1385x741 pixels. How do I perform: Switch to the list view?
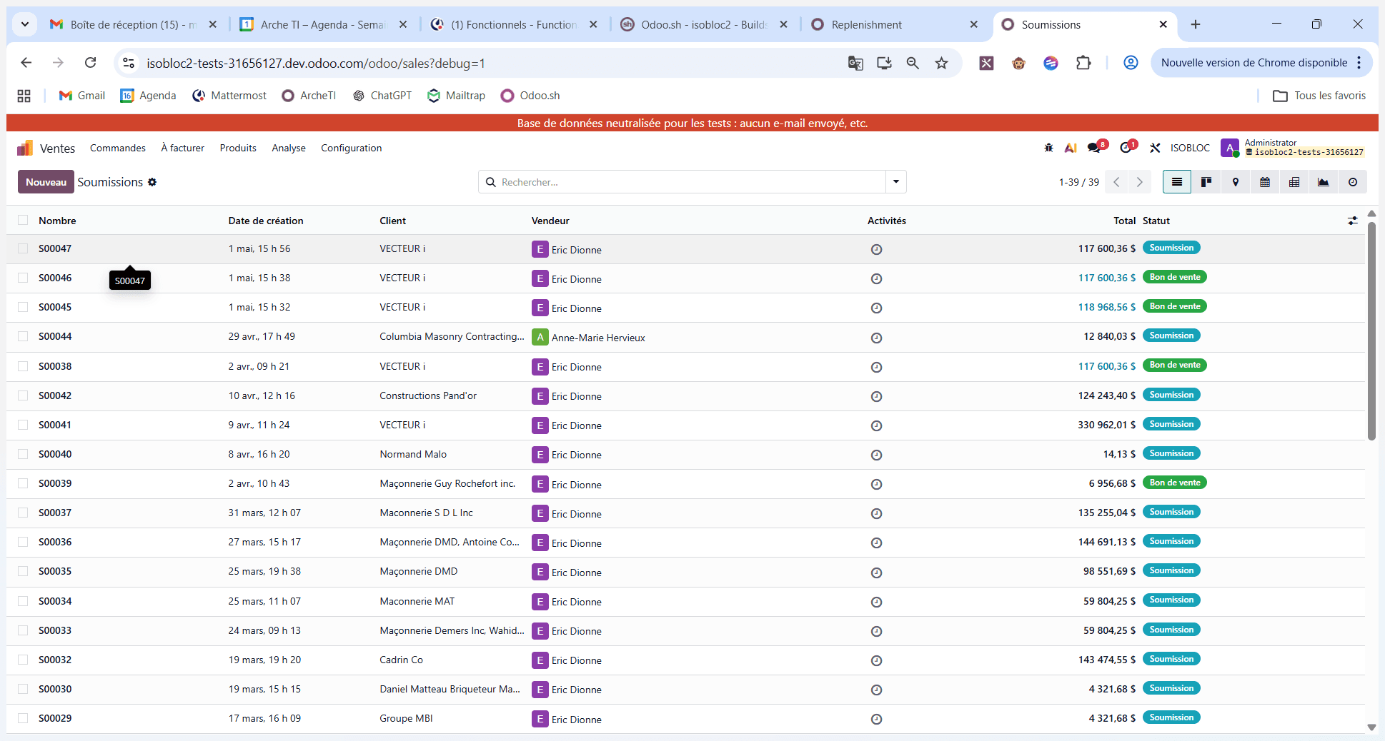(x=1176, y=182)
